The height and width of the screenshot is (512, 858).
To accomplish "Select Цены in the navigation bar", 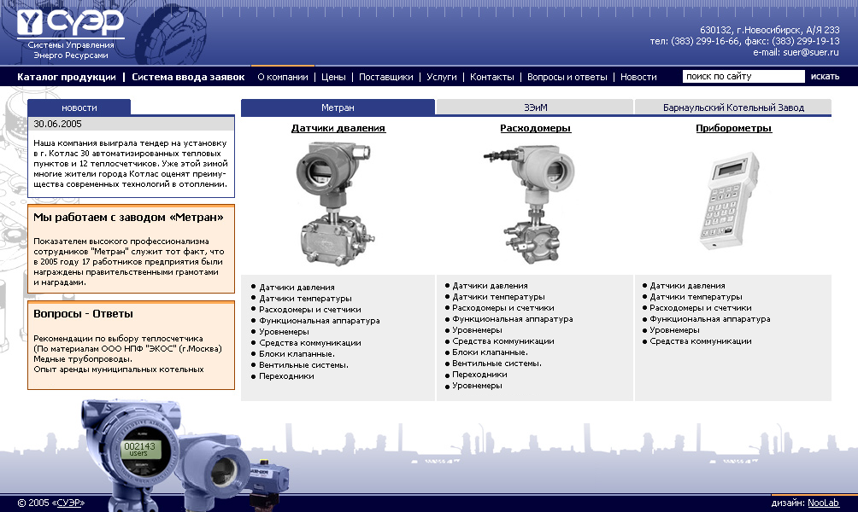I will tap(333, 77).
